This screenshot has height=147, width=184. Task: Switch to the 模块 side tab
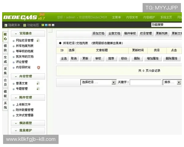click(5, 48)
